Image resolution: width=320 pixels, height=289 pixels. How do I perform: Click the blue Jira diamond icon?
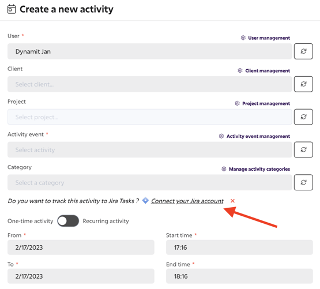[x=145, y=200]
